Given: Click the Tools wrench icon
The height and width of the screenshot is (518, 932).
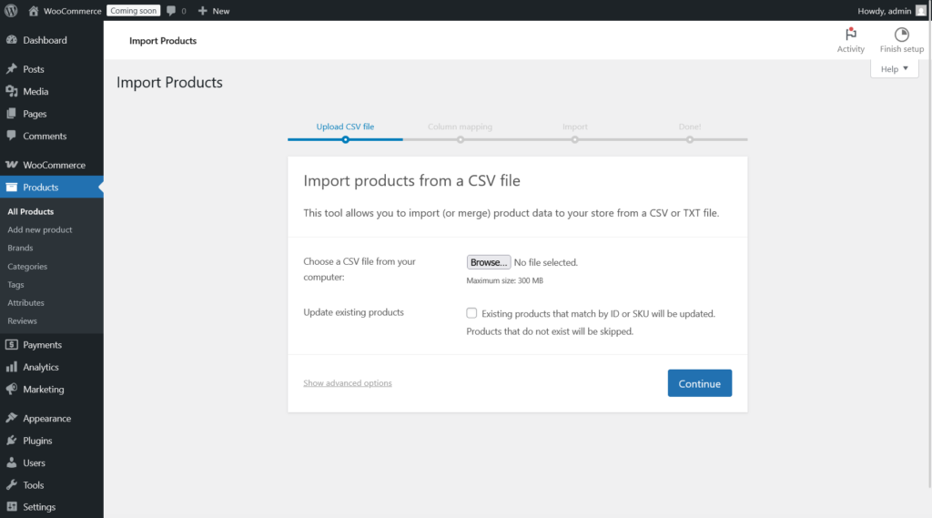Looking at the screenshot, I should [x=11, y=484].
